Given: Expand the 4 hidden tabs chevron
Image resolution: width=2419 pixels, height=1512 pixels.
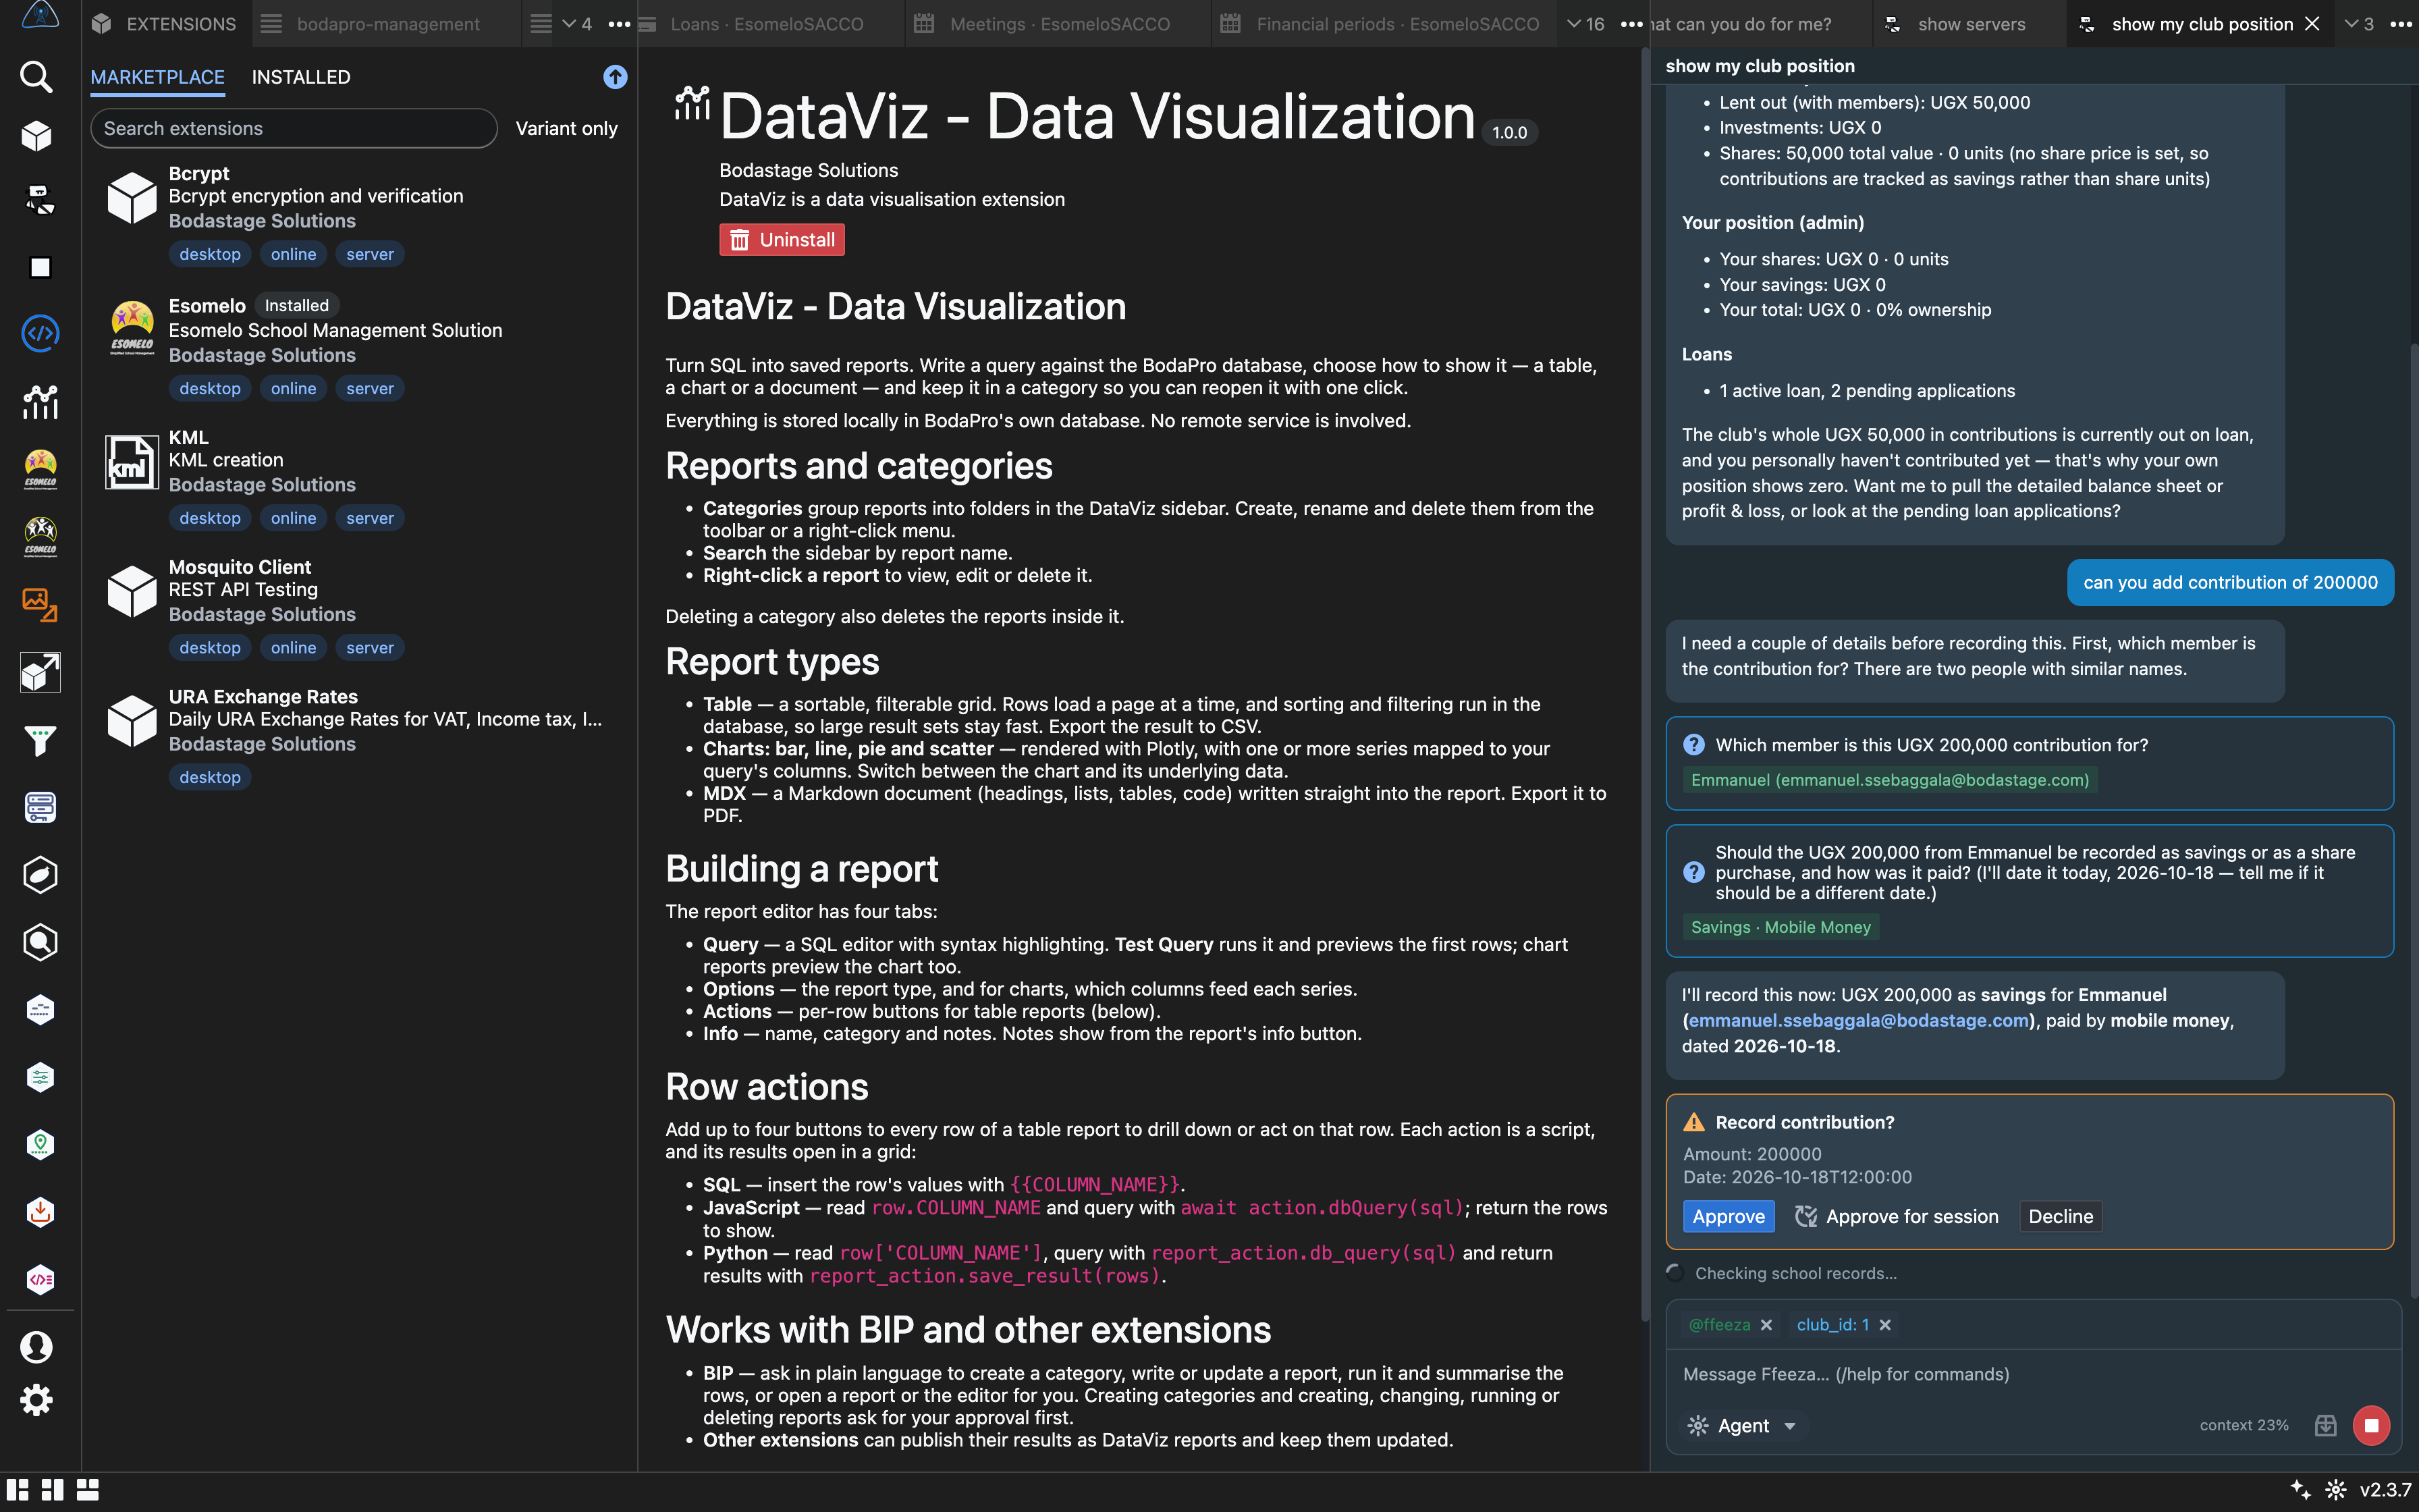Looking at the screenshot, I should [577, 24].
